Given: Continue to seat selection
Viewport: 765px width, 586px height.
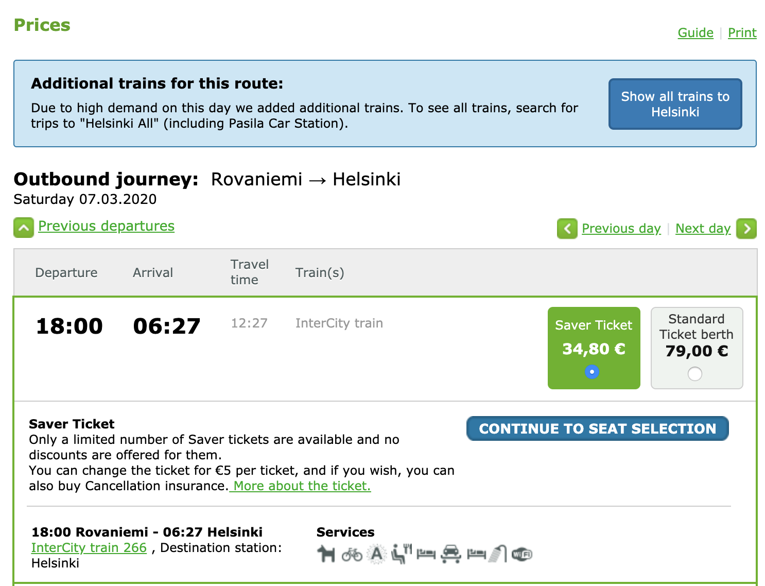Looking at the screenshot, I should (598, 428).
